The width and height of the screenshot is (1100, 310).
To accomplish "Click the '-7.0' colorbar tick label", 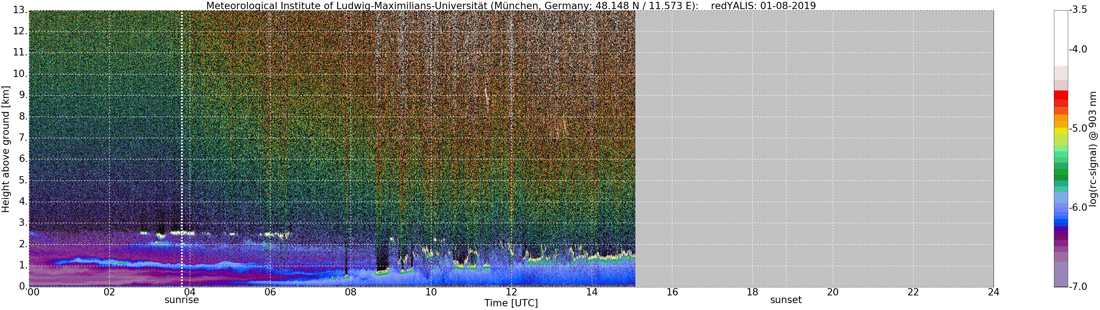I will (1078, 286).
